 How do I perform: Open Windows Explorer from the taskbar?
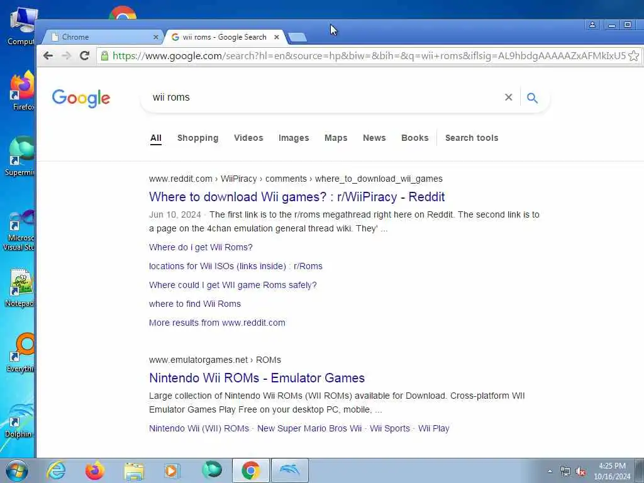(134, 470)
